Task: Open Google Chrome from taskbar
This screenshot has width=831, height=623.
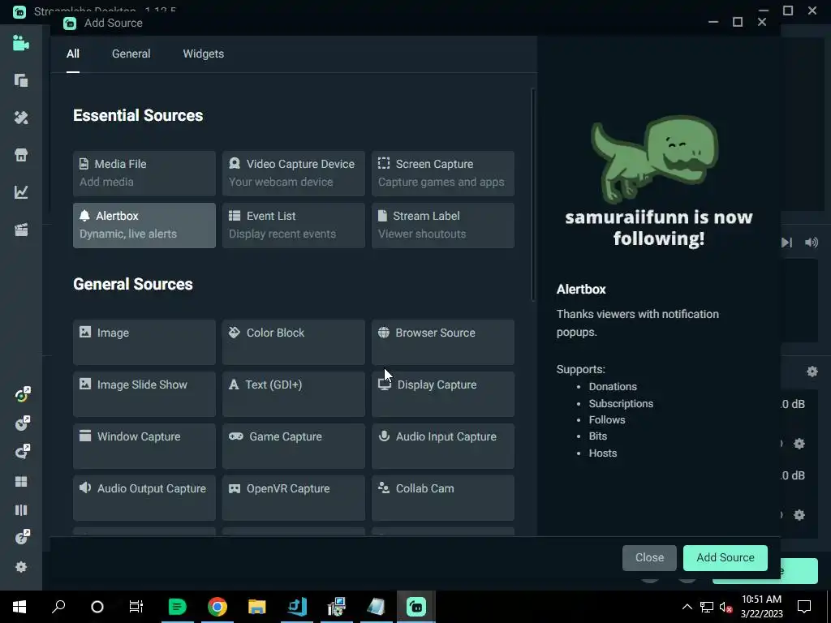Action: click(x=217, y=607)
